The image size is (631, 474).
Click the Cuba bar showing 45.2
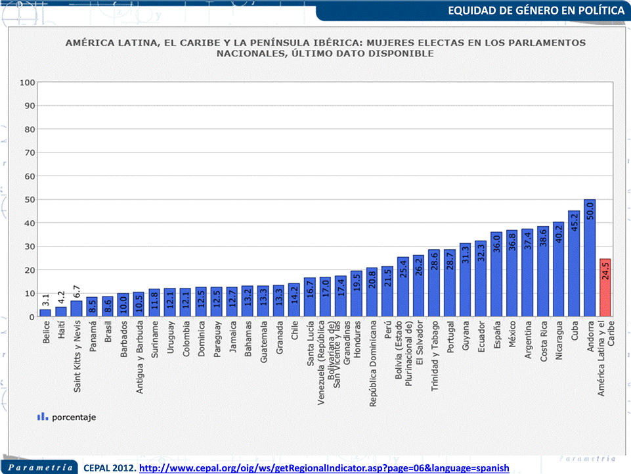(x=574, y=264)
